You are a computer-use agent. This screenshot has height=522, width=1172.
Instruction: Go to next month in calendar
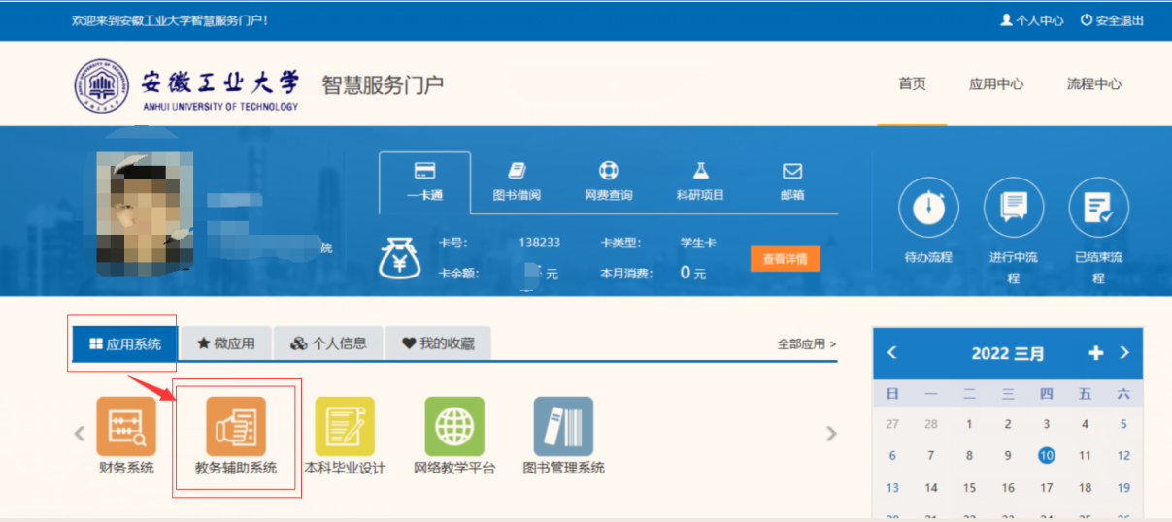[x=1124, y=353]
